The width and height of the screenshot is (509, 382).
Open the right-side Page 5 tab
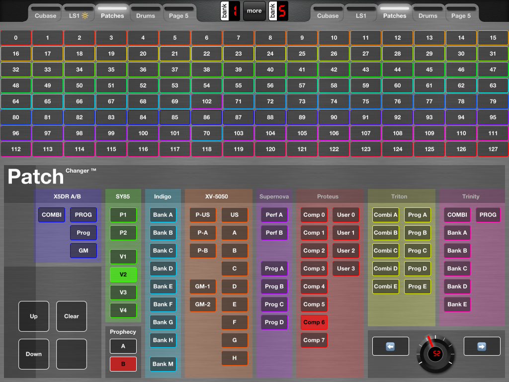[461, 15]
